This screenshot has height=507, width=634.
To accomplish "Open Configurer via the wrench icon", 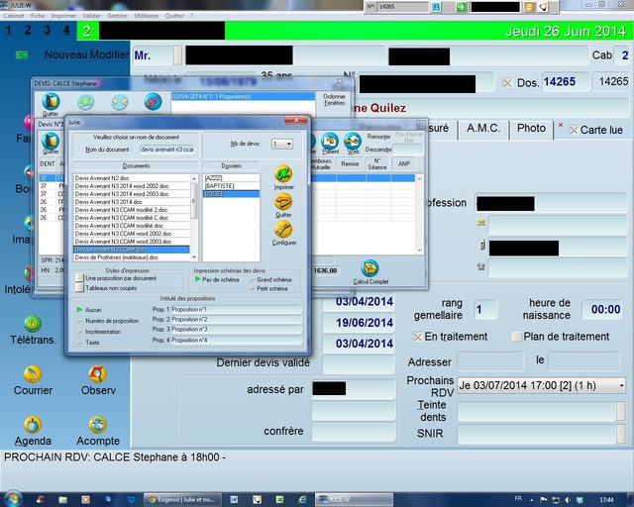I will (x=282, y=230).
